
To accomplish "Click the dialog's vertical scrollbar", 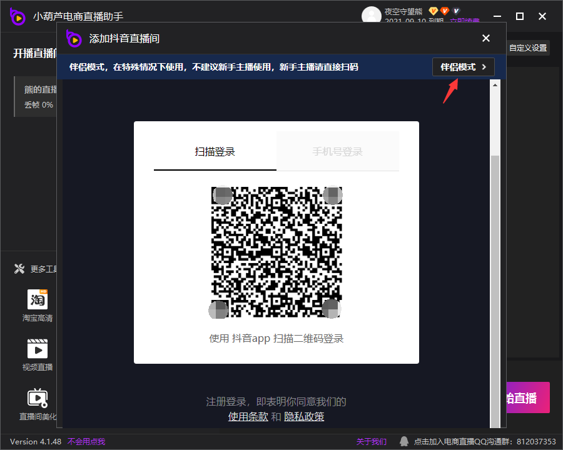I will coord(495,281).
